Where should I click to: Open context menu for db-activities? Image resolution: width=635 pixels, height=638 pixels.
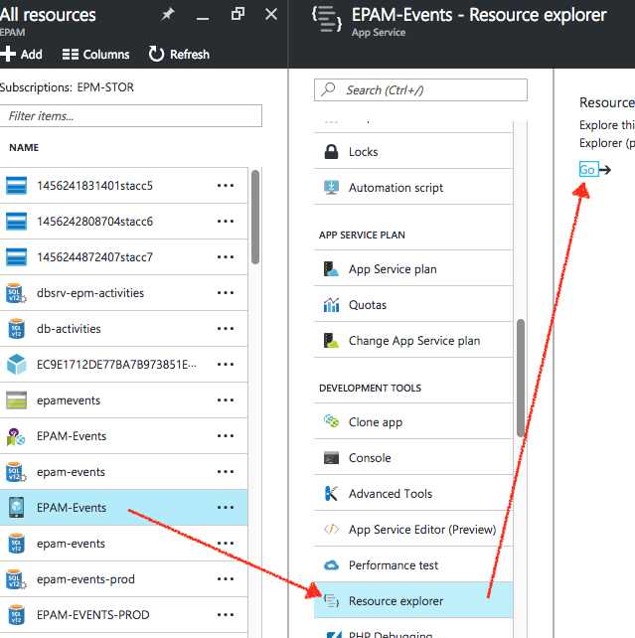pyautogui.click(x=226, y=329)
